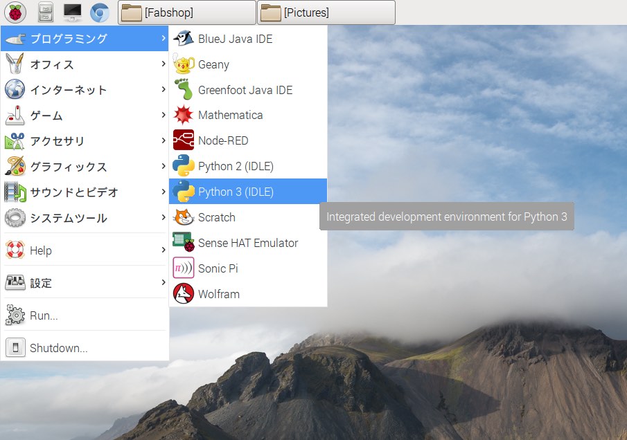Open the Wolfram menu entry

[x=248, y=294]
